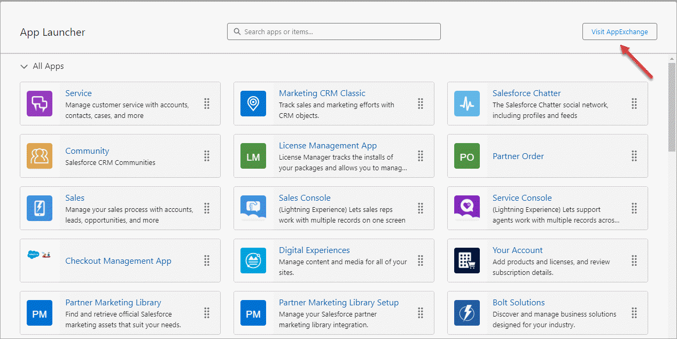
Task: Open the Sales app link
Action: tap(75, 198)
